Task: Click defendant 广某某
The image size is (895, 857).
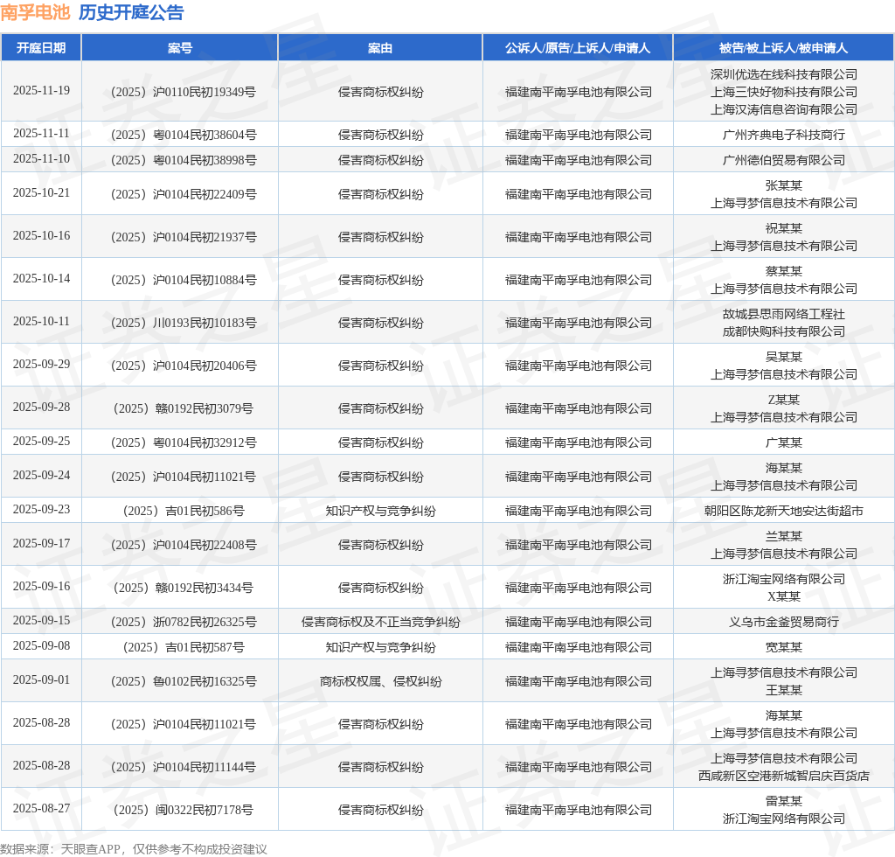Action: pyautogui.click(x=784, y=442)
